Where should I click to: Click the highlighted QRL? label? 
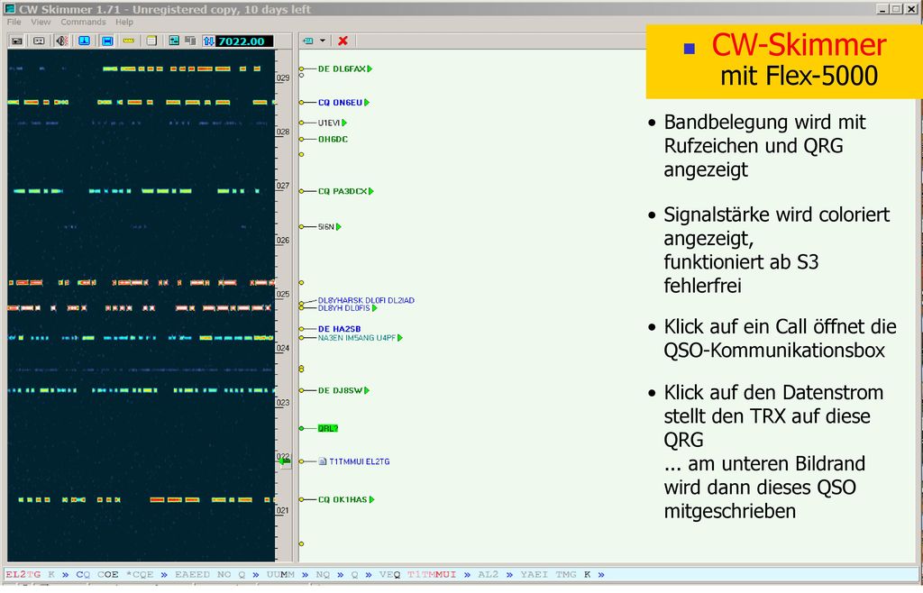coord(328,429)
